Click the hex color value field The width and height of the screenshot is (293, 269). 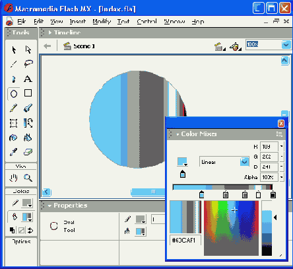(x=185, y=240)
